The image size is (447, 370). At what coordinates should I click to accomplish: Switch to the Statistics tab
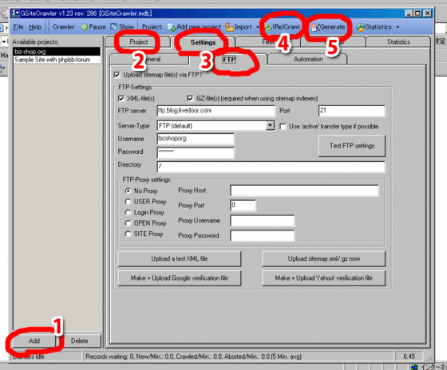(x=398, y=42)
